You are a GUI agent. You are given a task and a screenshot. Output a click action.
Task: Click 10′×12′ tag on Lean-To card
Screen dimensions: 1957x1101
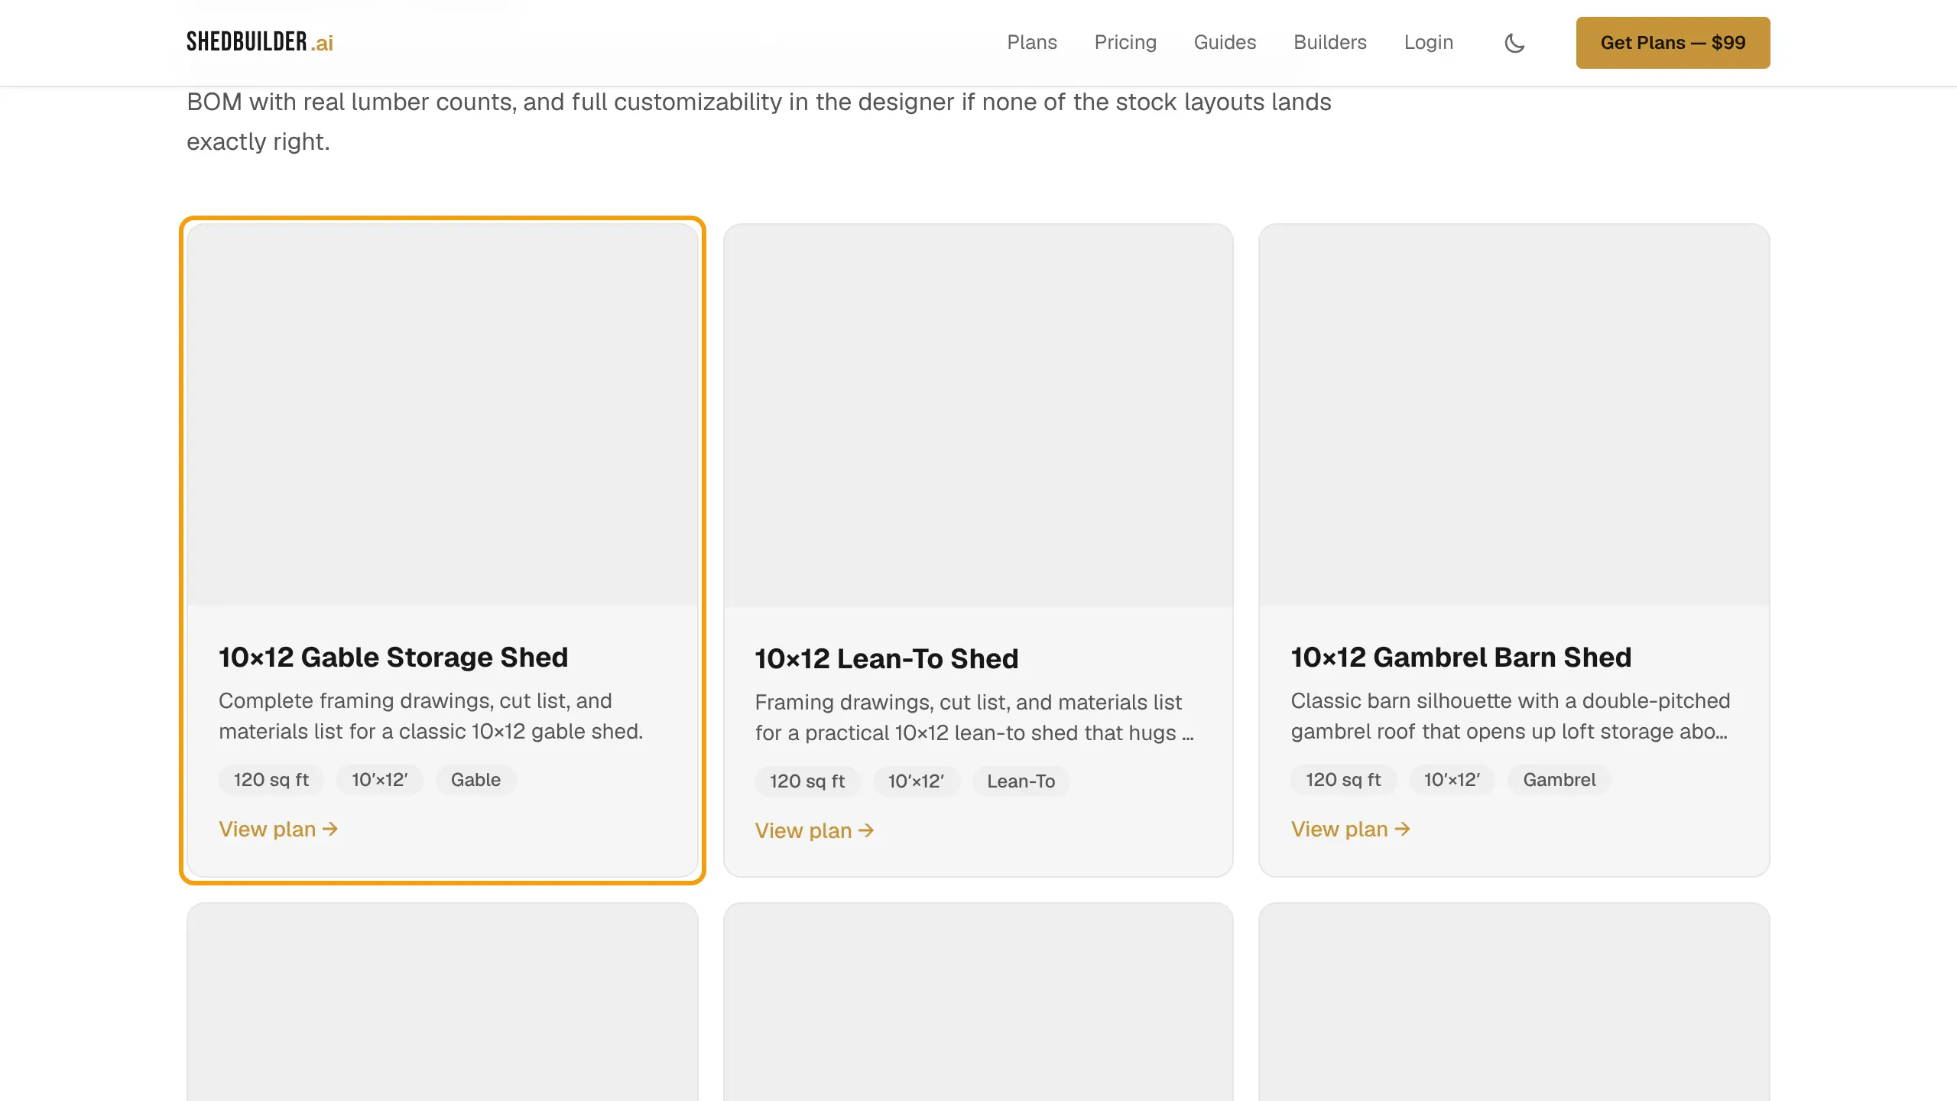(x=916, y=781)
